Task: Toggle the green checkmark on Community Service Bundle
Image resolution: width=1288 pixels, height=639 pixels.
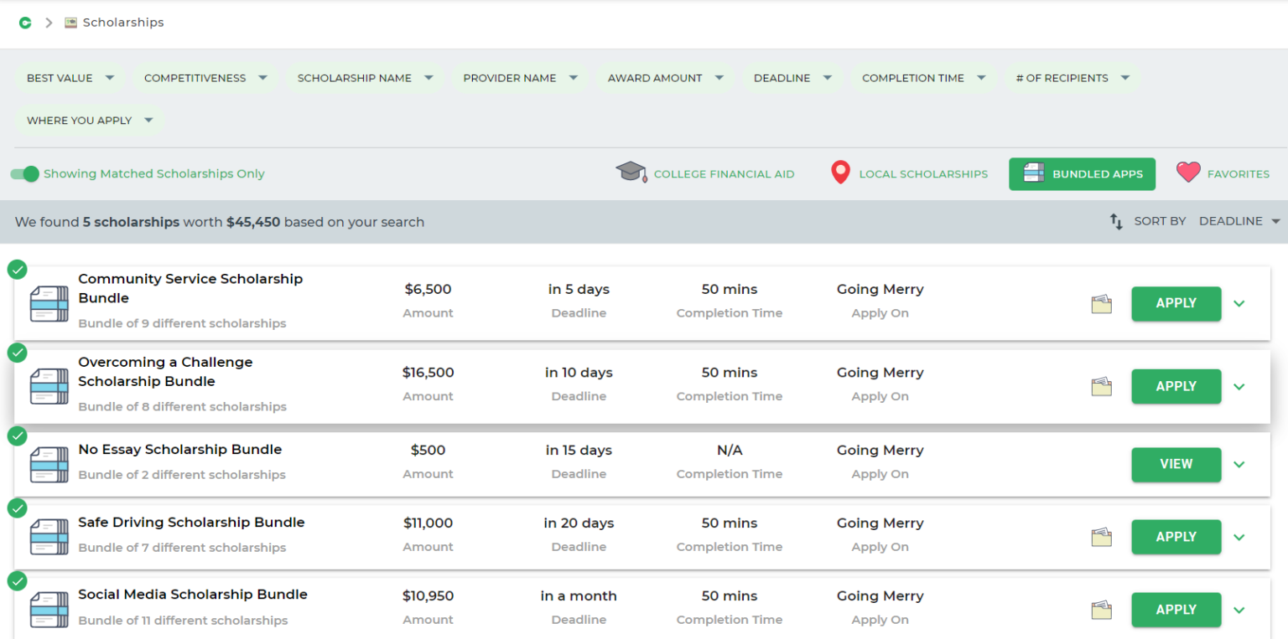Action: 17,270
